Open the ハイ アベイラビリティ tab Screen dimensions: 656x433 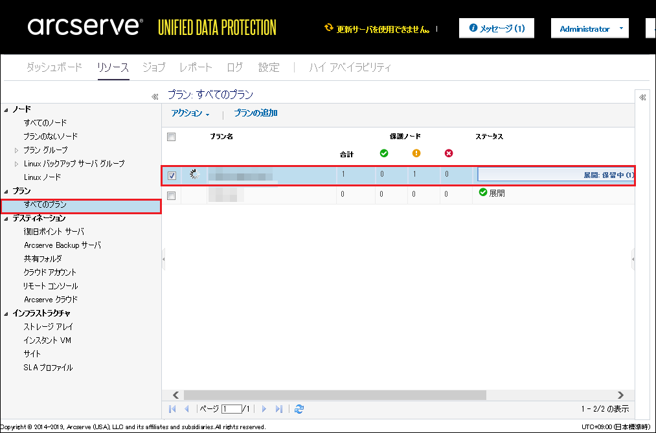[350, 67]
